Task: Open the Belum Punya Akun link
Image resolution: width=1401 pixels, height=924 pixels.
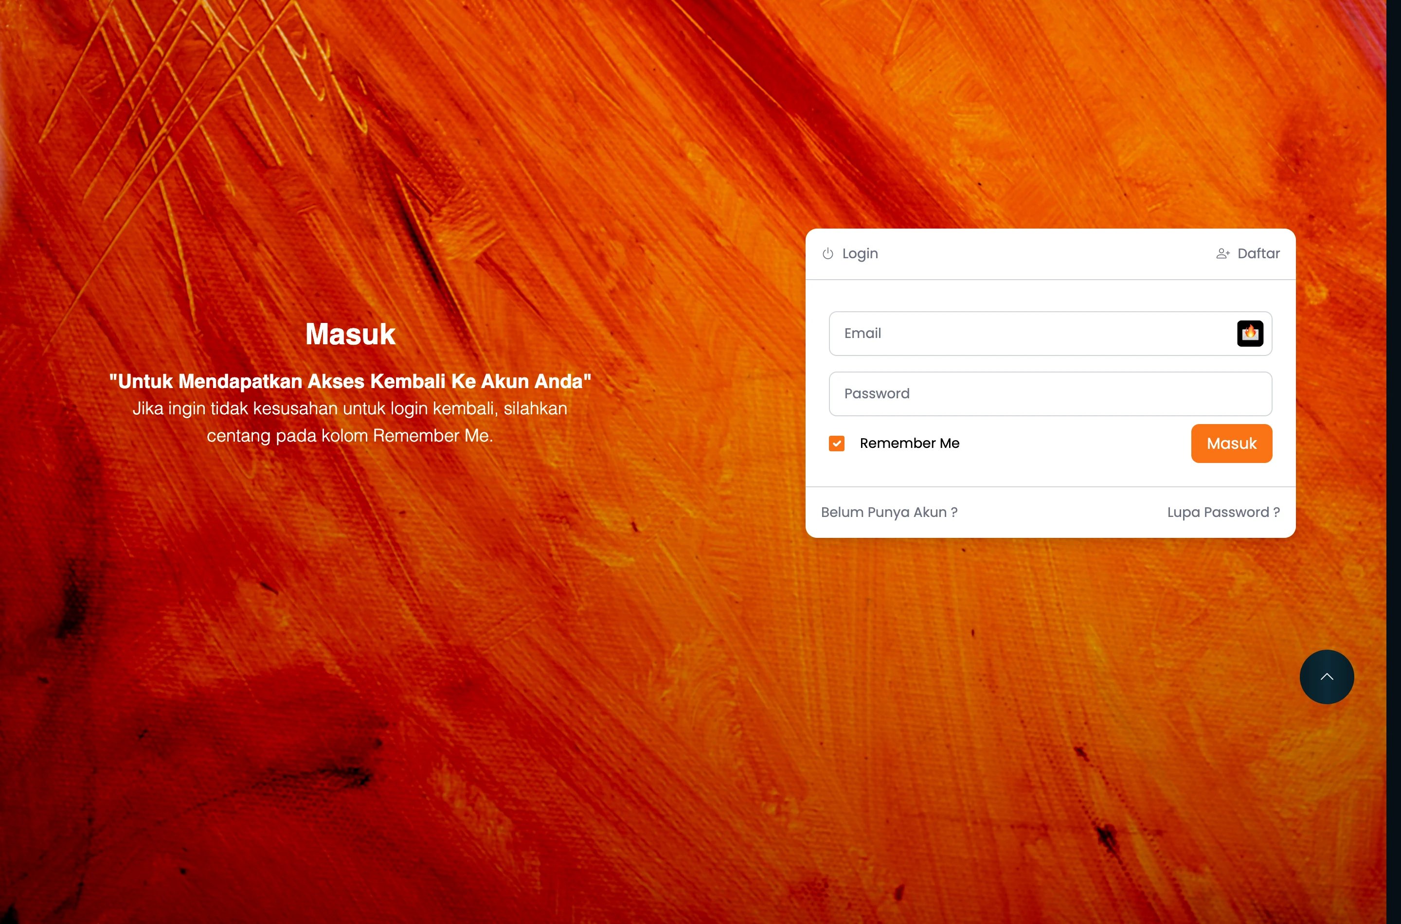Action: coord(889,512)
